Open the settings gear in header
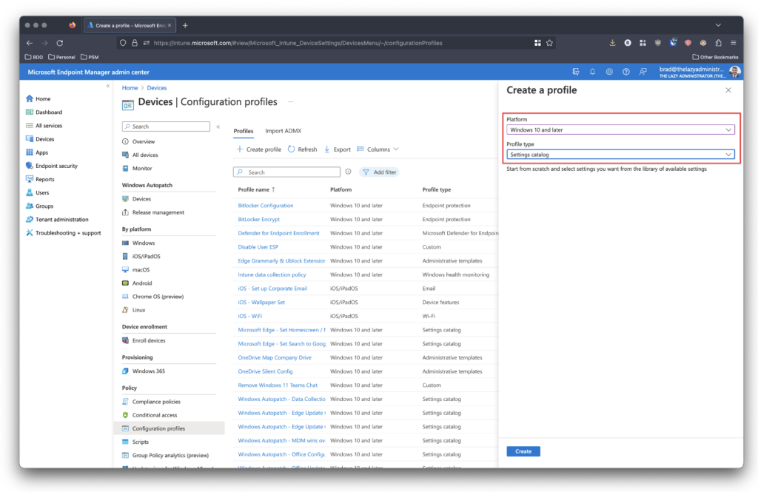 [x=609, y=72]
